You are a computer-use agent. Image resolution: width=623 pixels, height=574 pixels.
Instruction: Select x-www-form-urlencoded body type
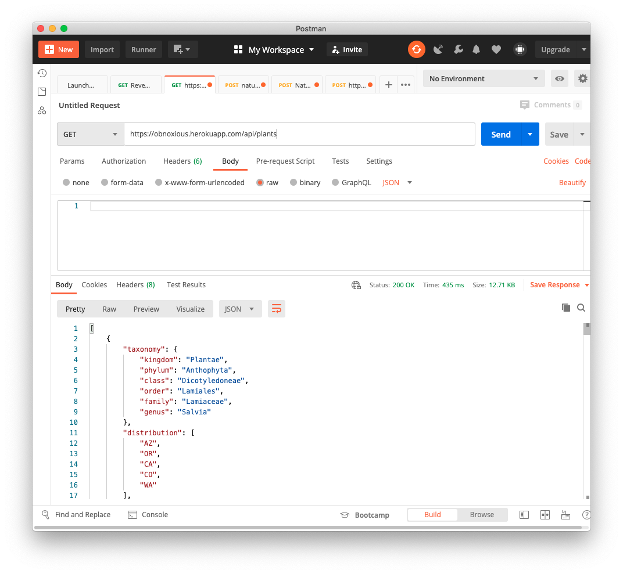[x=159, y=182]
